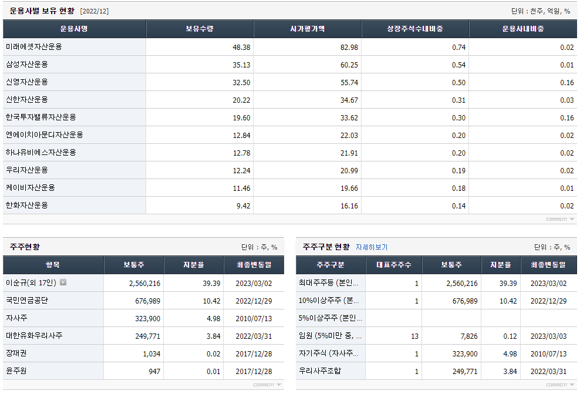Select the 엔에이치아문디자산운용 row name
Viewport: 580px width, 394px height.
pyautogui.click(x=45, y=135)
